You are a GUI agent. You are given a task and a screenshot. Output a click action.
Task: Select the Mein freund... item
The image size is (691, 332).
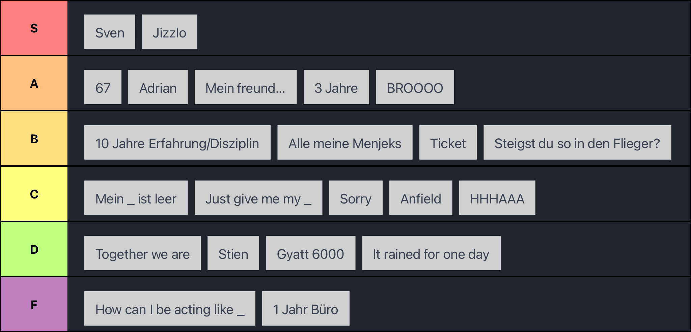[x=246, y=87]
